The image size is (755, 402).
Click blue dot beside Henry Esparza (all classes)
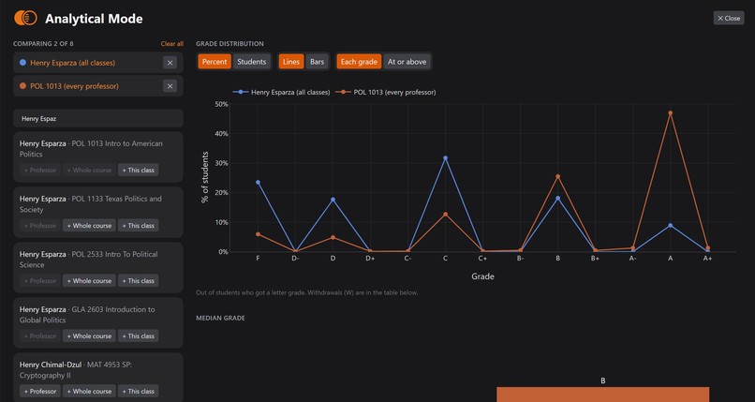(22, 63)
